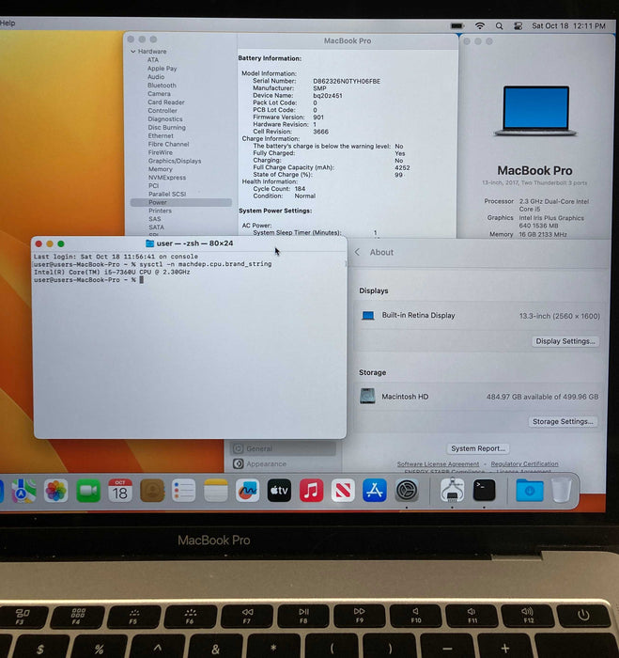
Task: Collapse the Hardware section in sidebar
Action: point(133,52)
